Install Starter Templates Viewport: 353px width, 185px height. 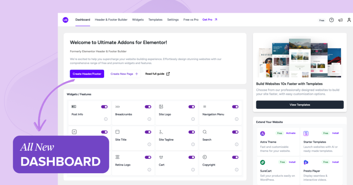(x=335, y=133)
